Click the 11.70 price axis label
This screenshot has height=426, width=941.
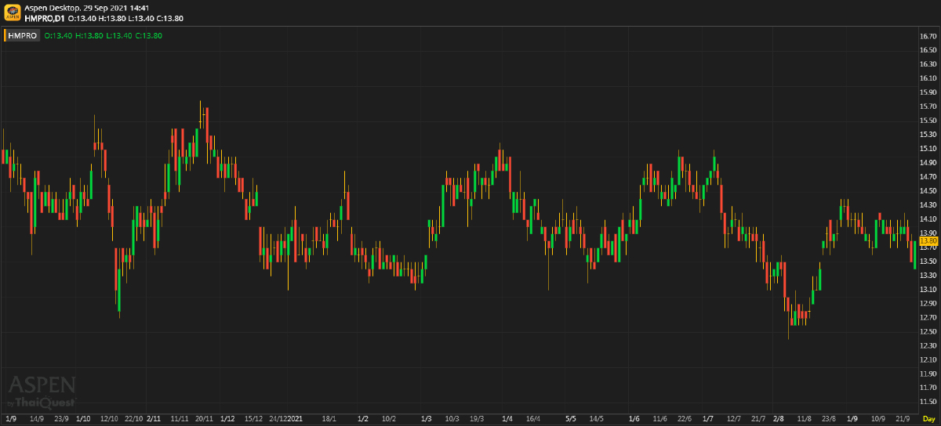(x=928, y=388)
